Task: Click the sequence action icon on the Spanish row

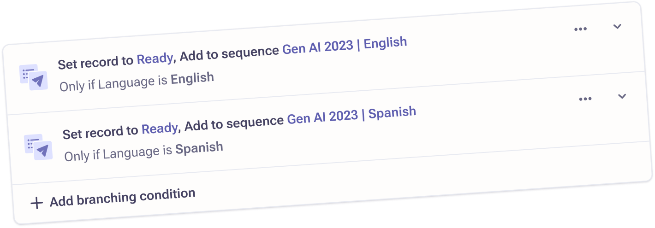Action: pos(38,147)
